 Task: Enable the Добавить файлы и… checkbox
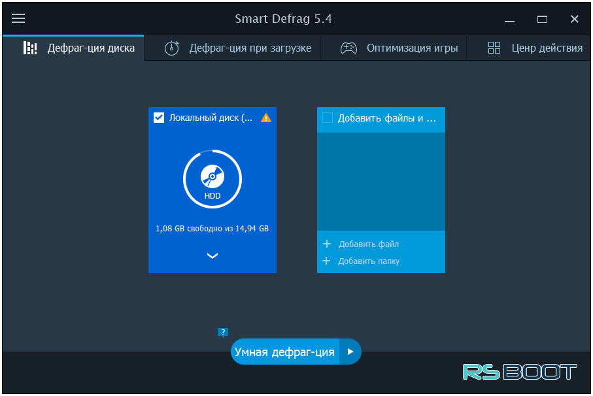(x=328, y=118)
